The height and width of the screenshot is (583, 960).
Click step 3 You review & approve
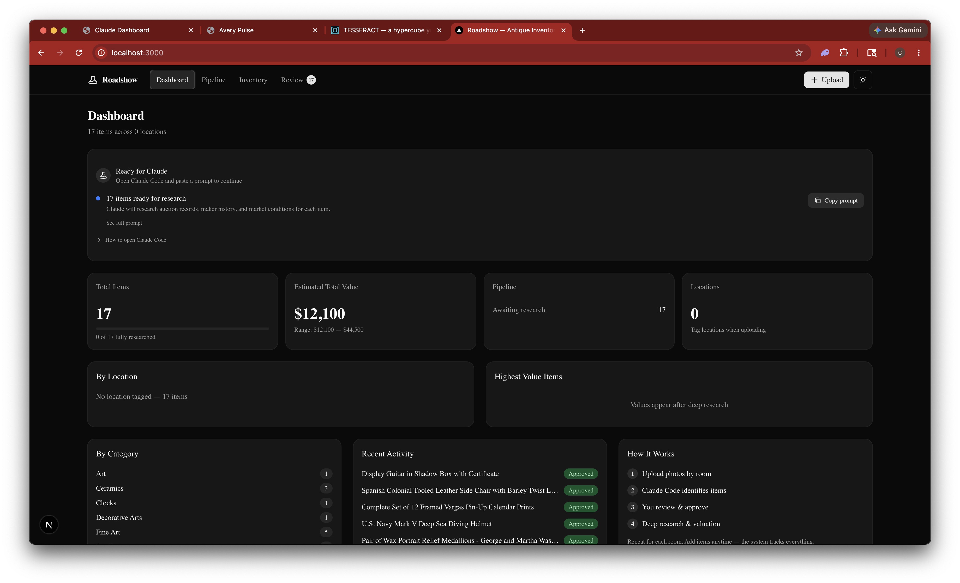[x=668, y=507]
